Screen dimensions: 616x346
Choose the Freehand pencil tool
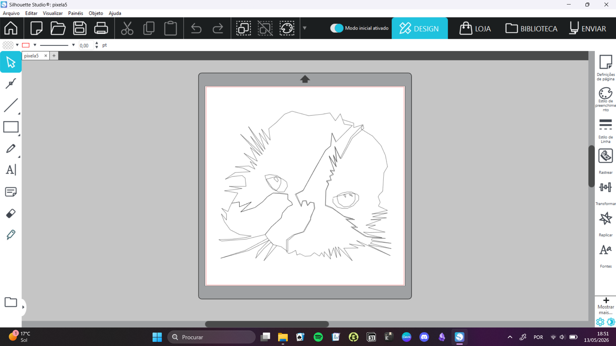(x=11, y=149)
